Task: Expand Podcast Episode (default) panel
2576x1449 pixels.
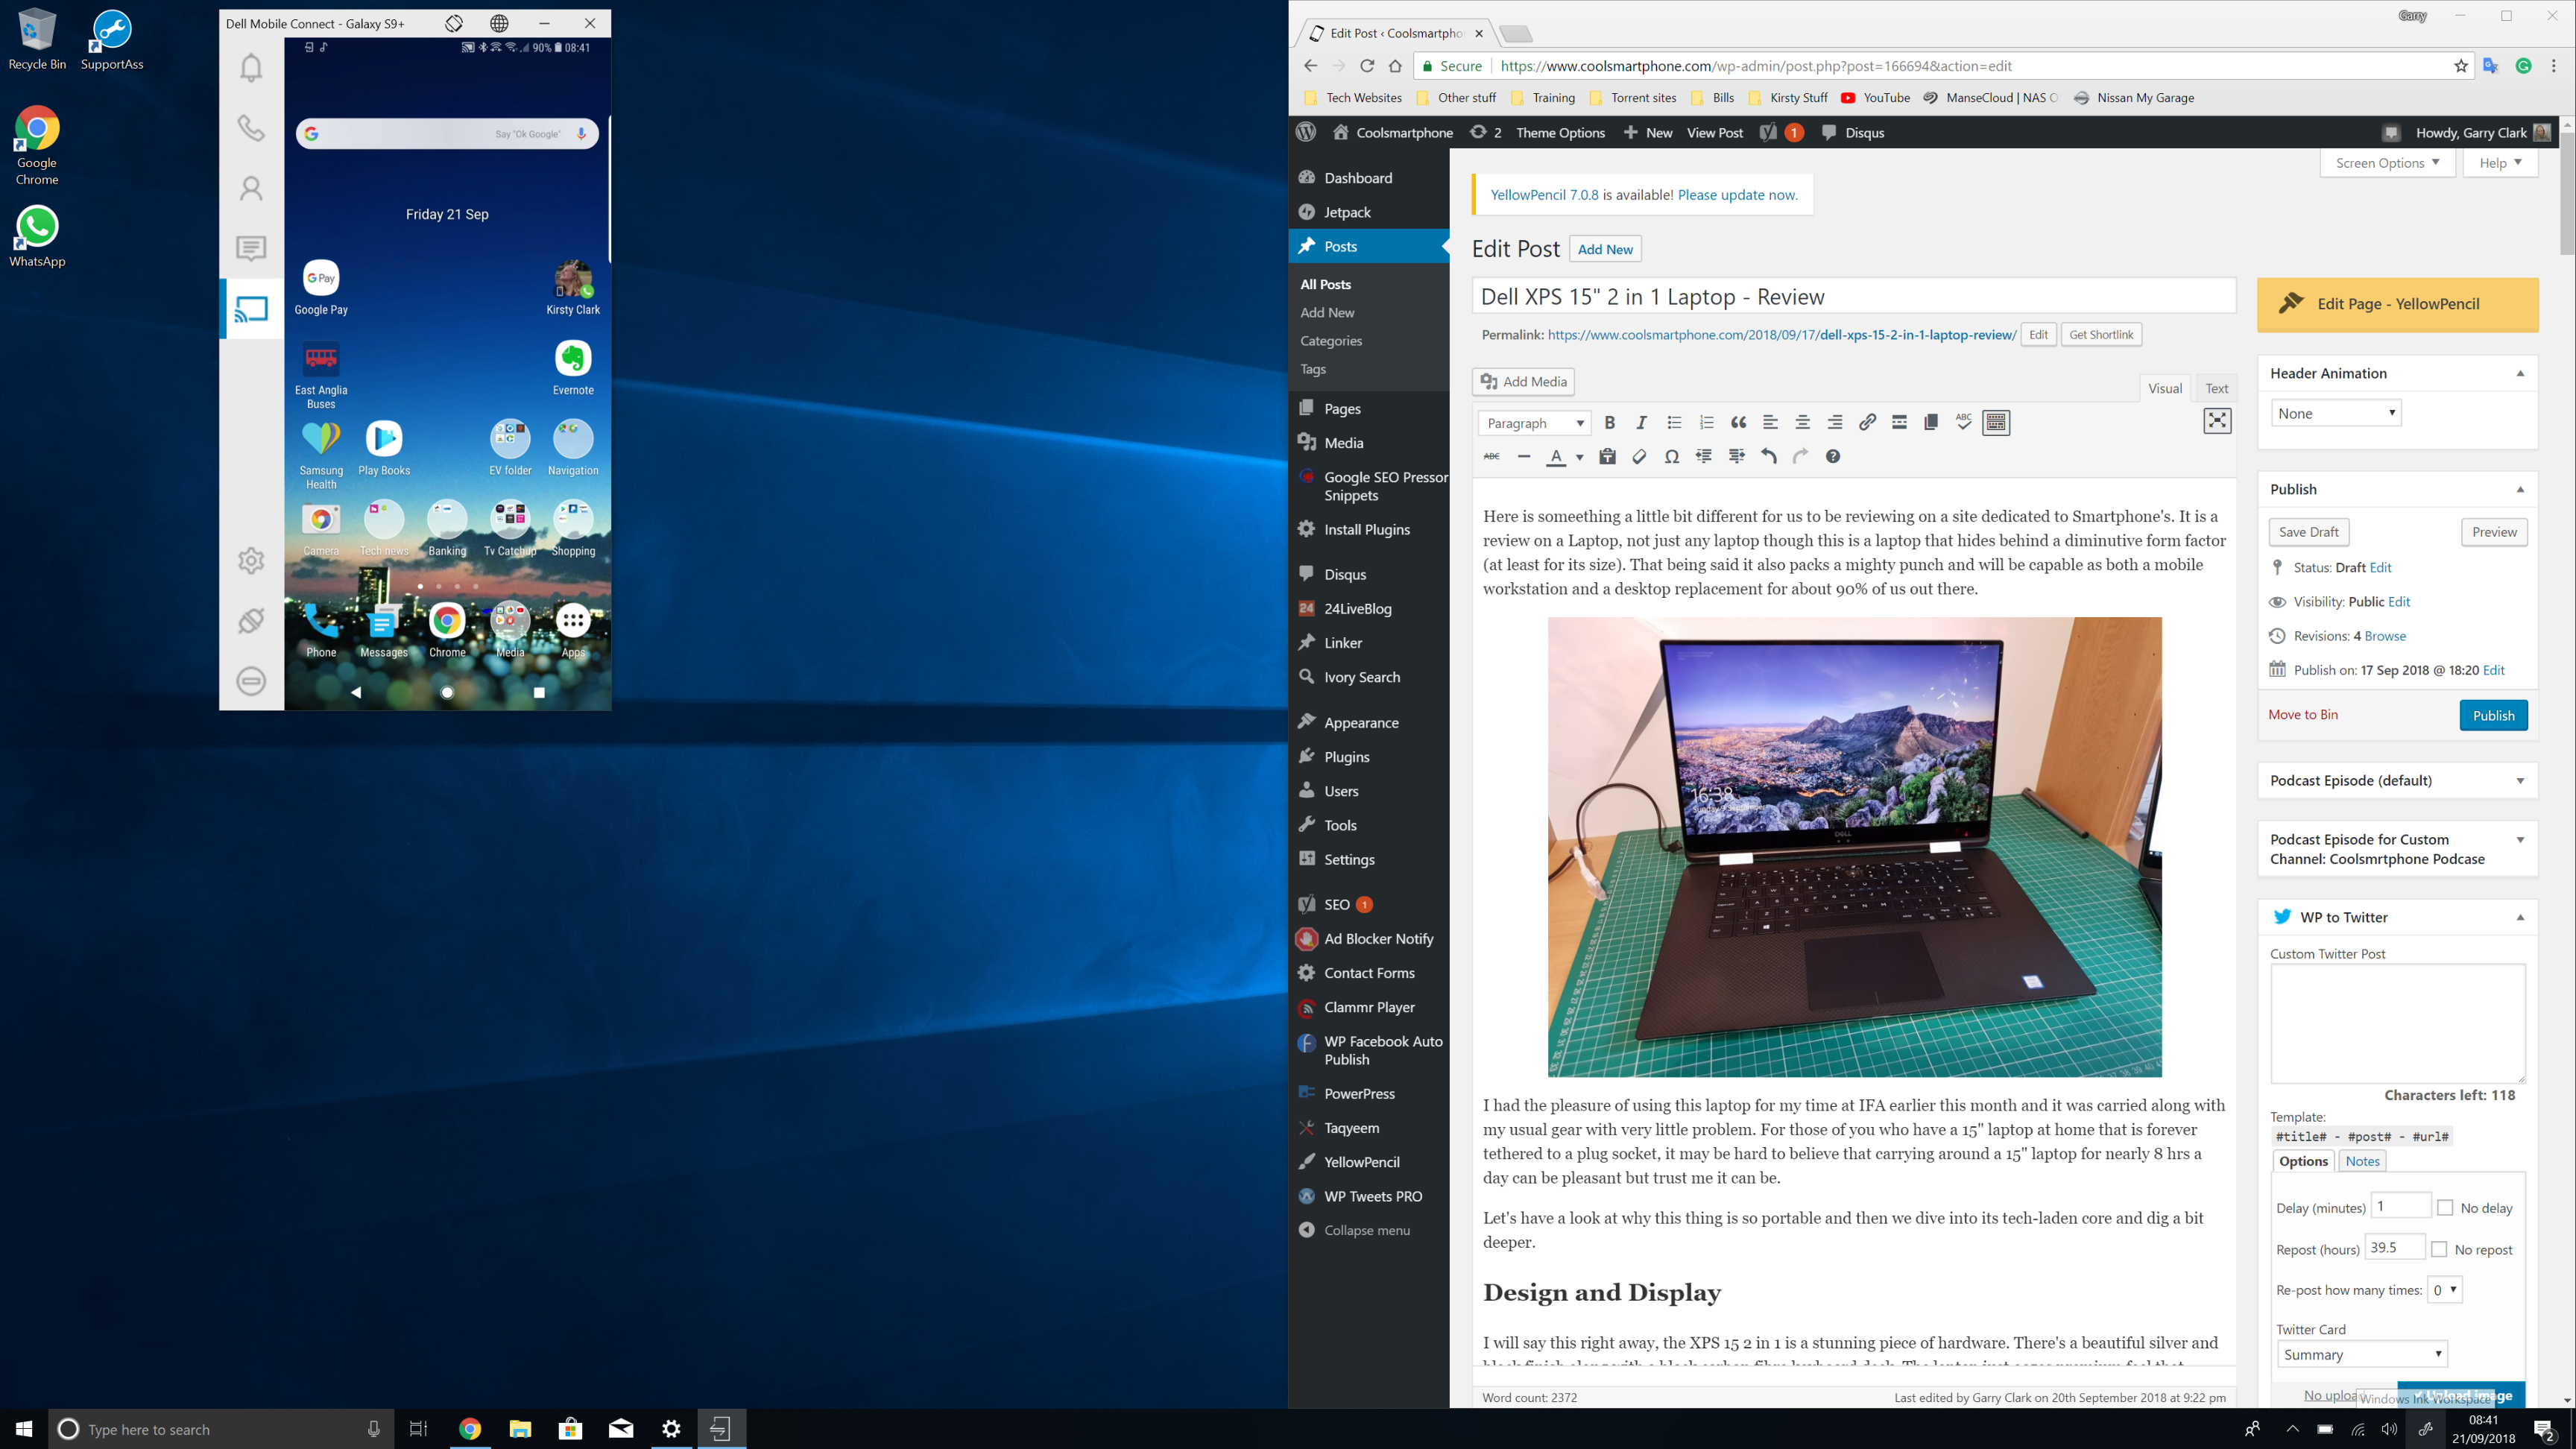Action: click(x=2520, y=781)
